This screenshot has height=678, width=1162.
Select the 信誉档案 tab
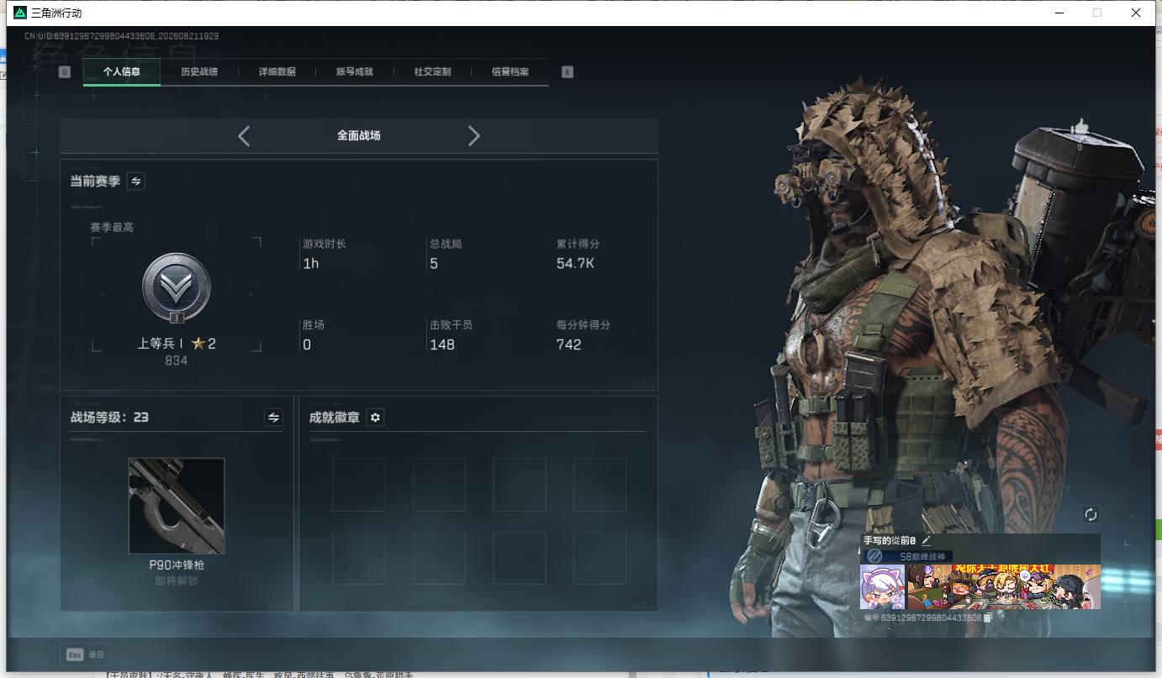(510, 71)
